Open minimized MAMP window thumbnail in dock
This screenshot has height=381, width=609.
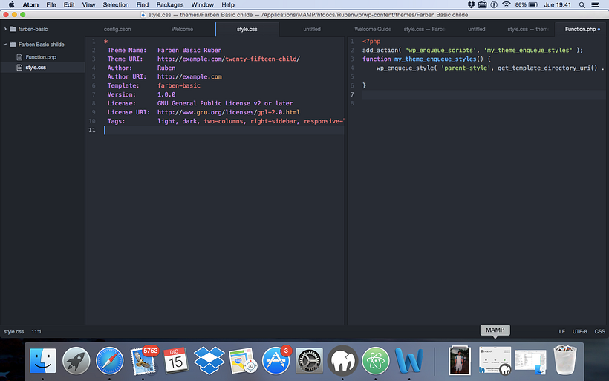495,360
